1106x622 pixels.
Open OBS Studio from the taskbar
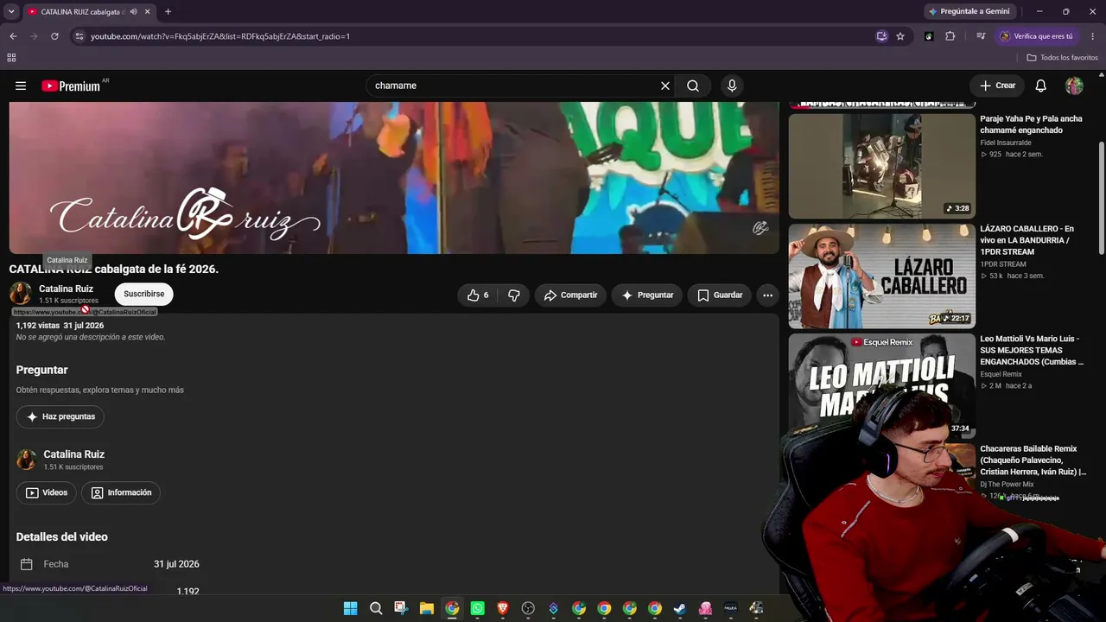(x=528, y=608)
